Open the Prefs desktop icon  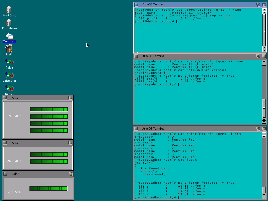(9, 49)
